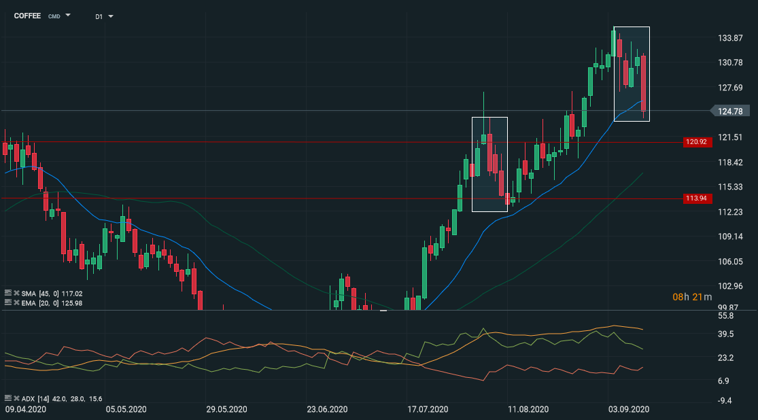Select the 120.92 red price level tag
758x420 pixels.
(697, 142)
